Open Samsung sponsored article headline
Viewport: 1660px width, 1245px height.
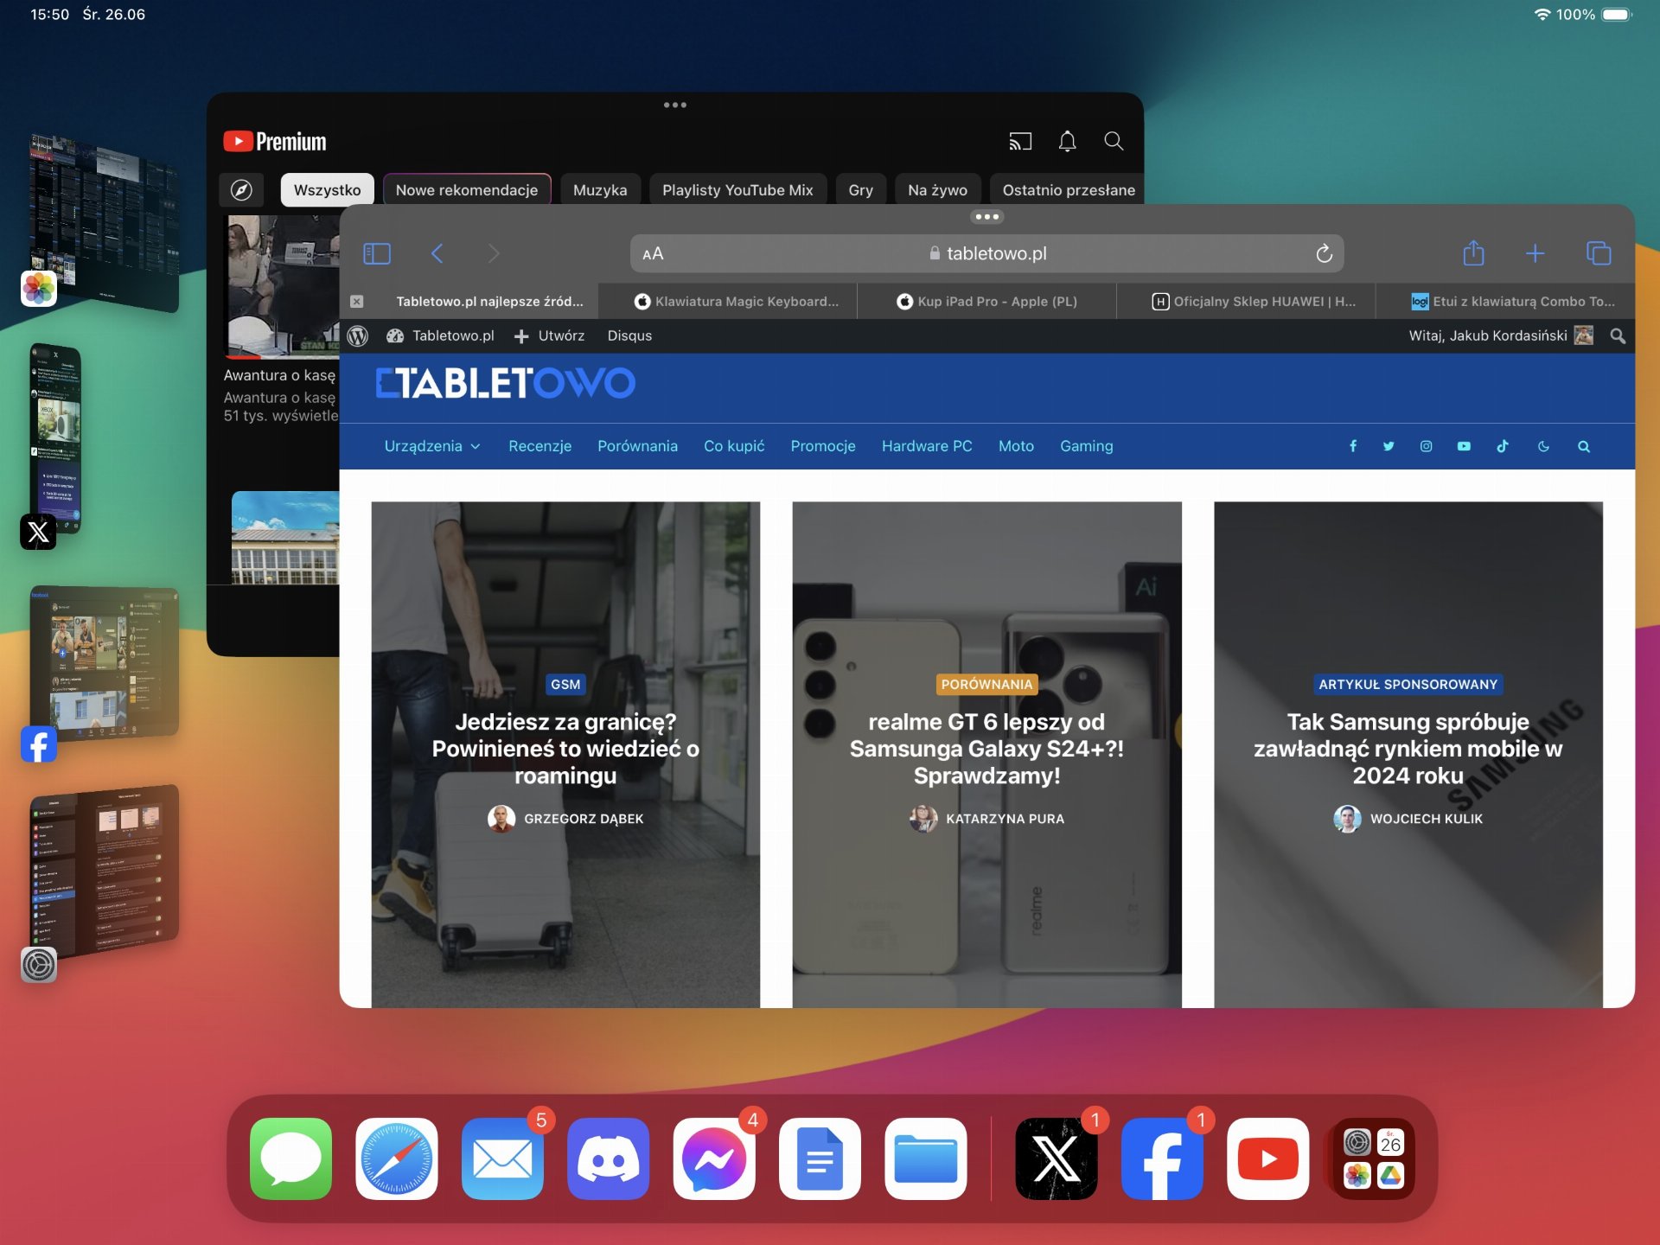pyautogui.click(x=1408, y=749)
